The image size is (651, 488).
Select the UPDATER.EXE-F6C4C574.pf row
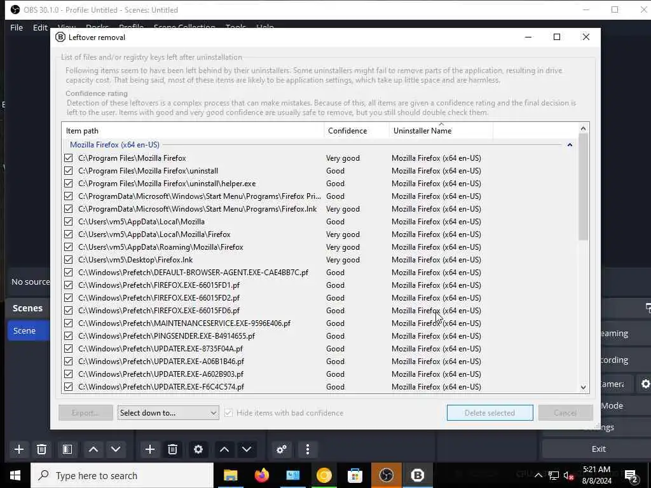pos(320,387)
